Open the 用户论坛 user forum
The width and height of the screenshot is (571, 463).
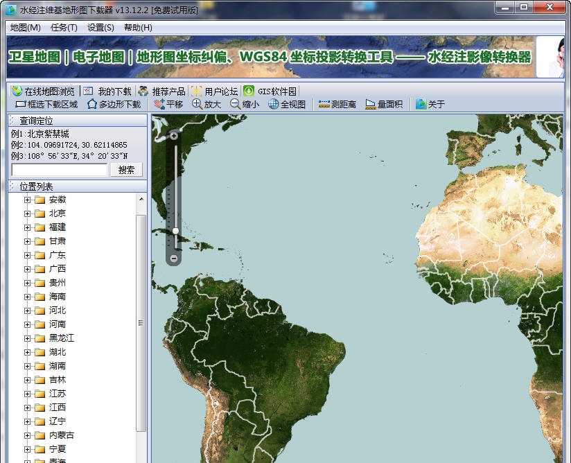click(x=212, y=89)
